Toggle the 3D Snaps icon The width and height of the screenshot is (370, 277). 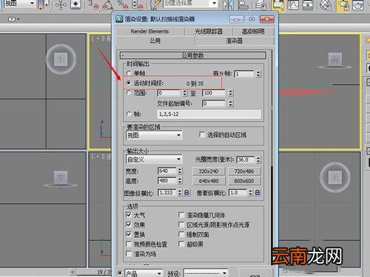point(94,5)
